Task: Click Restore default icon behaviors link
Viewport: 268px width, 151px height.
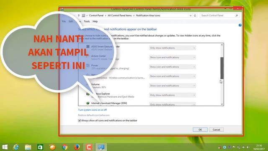Action: coord(94,115)
